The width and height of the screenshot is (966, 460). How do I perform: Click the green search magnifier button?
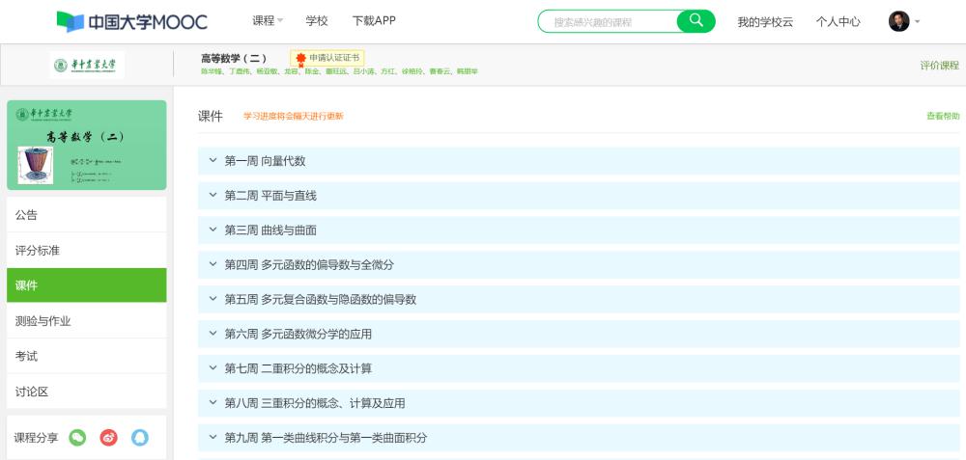[x=696, y=21]
